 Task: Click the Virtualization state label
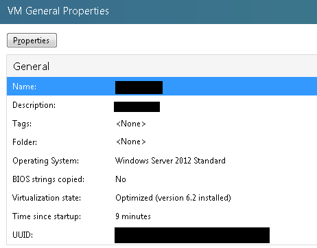47,198
